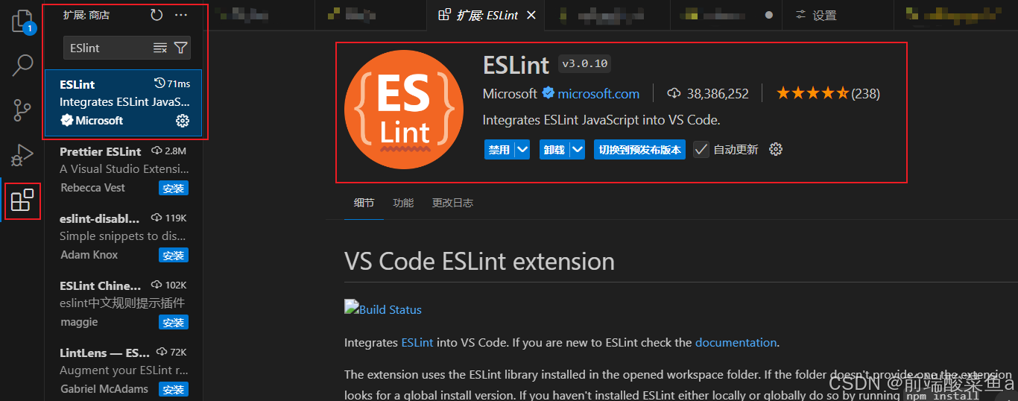The image size is (1018, 401).
Task: Expand the Disable button dropdown arrow
Action: pos(522,149)
